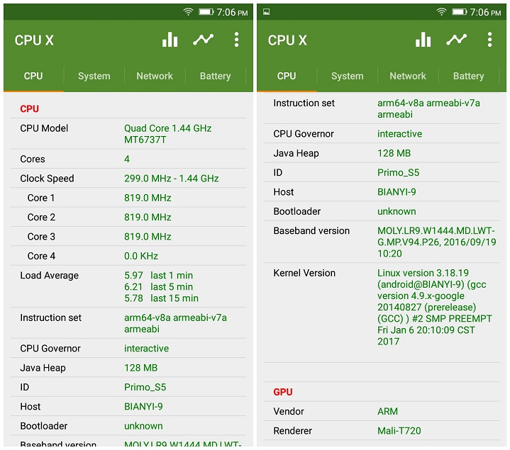Tap 7:06 PM clock in right status bar
510x450 pixels.
486,12
